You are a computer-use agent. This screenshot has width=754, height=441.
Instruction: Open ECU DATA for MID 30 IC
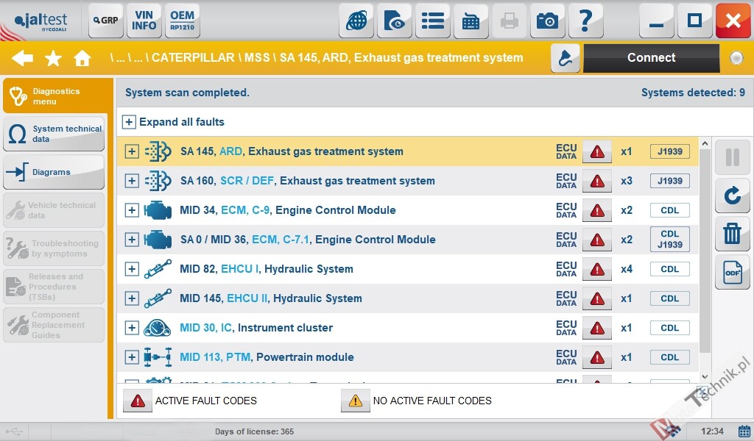click(566, 328)
